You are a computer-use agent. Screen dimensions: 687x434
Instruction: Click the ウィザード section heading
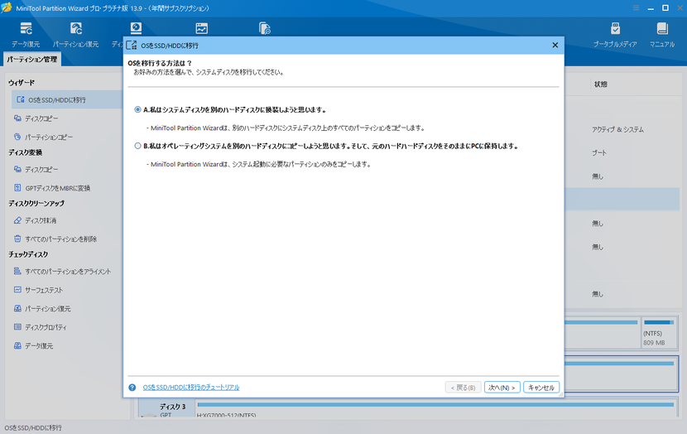tap(22, 83)
